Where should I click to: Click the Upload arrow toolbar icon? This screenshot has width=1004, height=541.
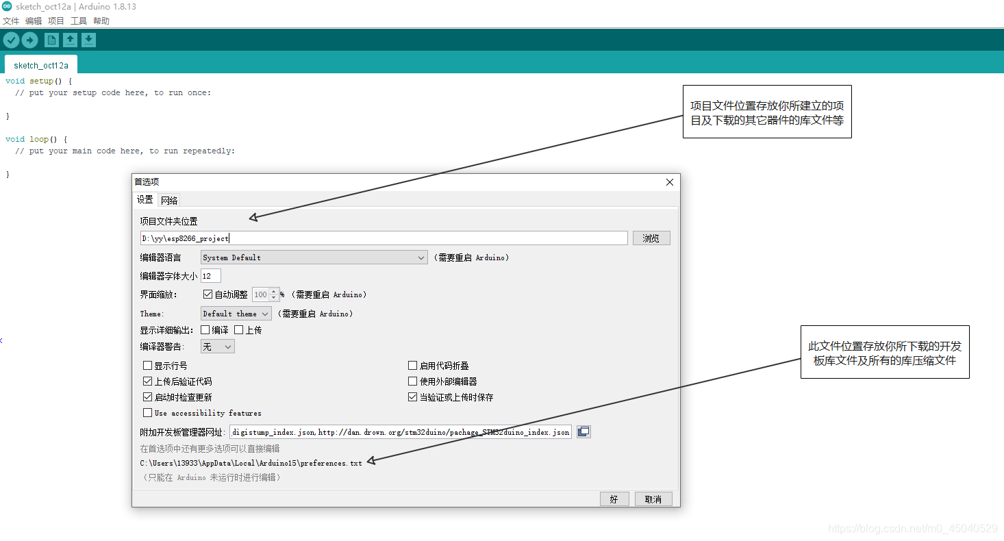tap(29, 40)
